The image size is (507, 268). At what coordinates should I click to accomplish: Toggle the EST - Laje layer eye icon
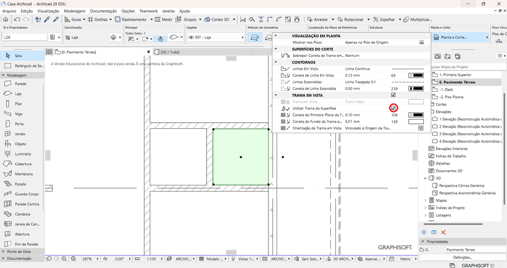coord(191,37)
